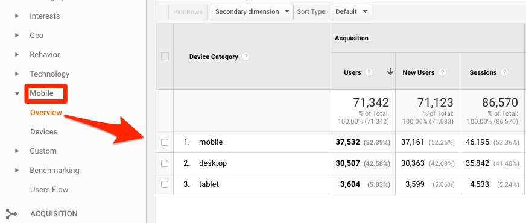Expand the Interests section arrow
The width and height of the screenshot is (526, 223).
[17, 16]
